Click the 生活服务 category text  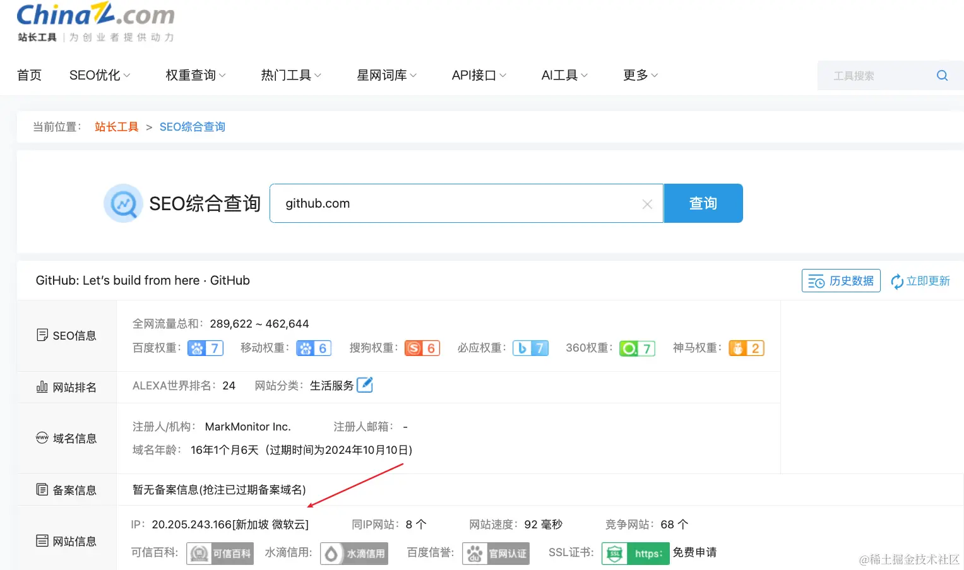[331, 386]
